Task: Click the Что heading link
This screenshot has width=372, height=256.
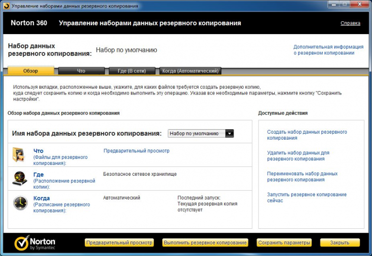Action: [38, 151]
